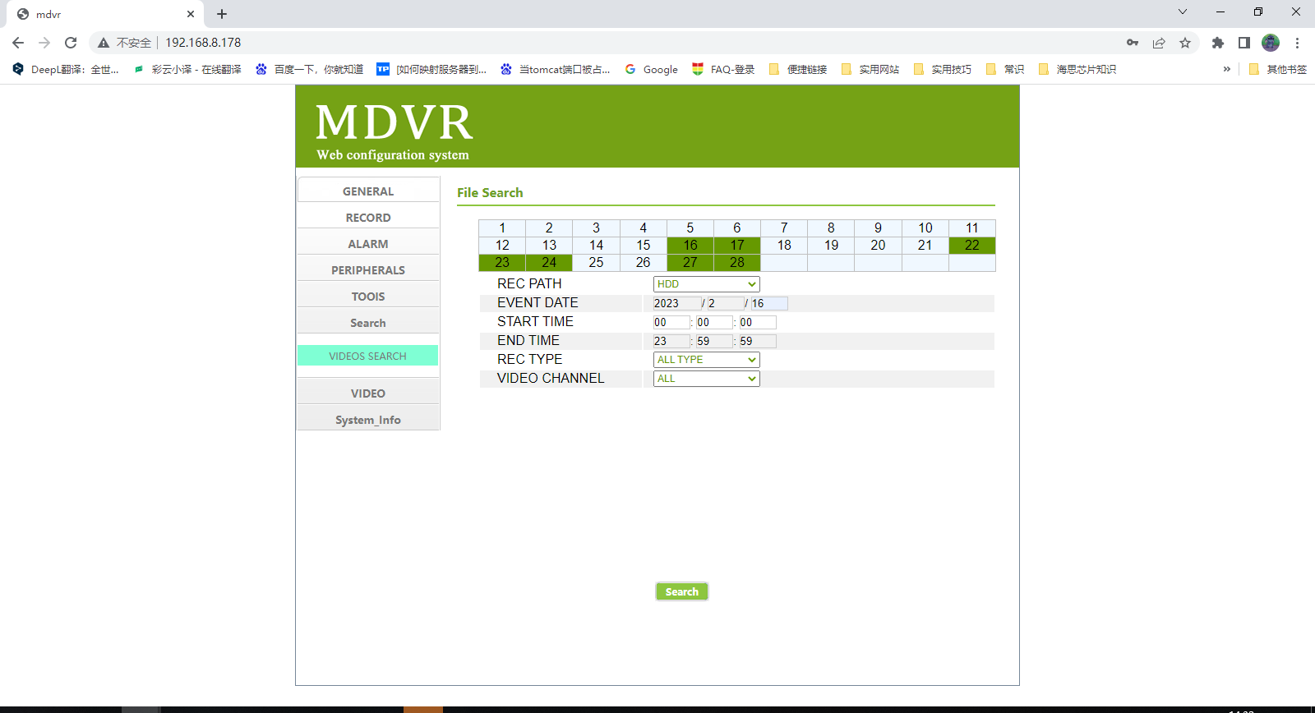Open the 其他书签 bookmarks folder
The height and width of the screenshot is (713, 1315).
pyautogui.click(x=1278, y=69)
